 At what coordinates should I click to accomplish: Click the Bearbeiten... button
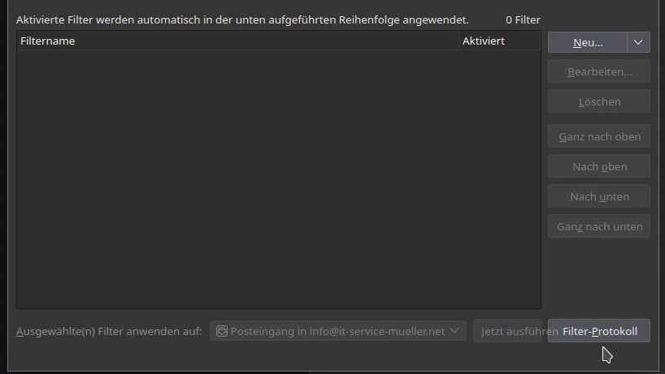[599, 72]
